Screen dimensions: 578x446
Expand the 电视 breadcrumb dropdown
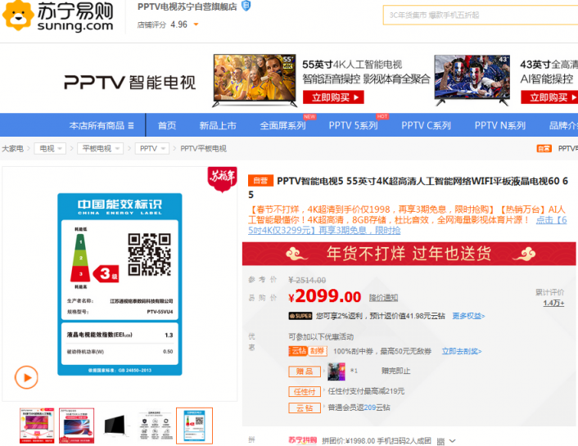[x=51, y=149]
